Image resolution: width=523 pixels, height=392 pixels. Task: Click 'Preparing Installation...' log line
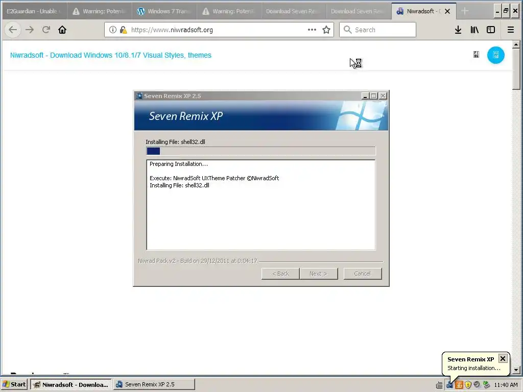(x=179, y=164)
